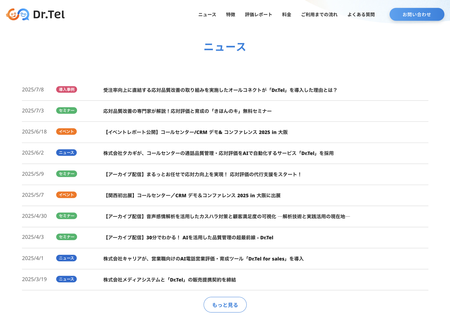Screen dimensions: 450x325
Task: Click the date 2025/7/3
Action: click(33, 111)
